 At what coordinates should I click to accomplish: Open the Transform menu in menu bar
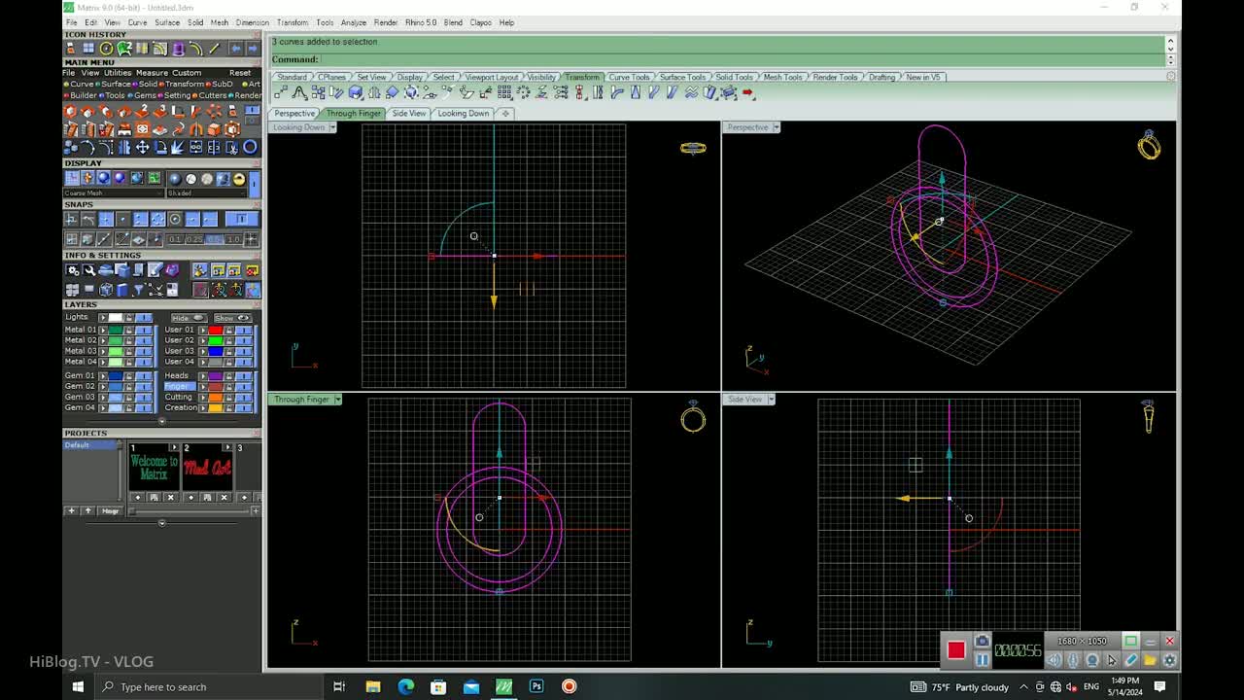pyautogui.click(x=292, y=22)
